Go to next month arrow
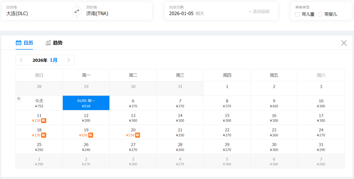The image size is (354, 179). [x=69, y=60]
